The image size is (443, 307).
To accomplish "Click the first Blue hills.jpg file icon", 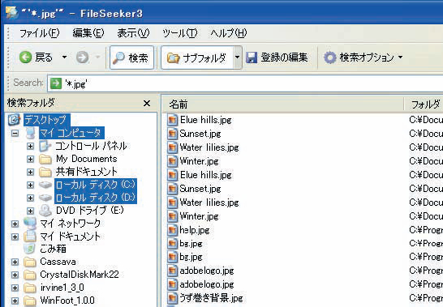I will tap(172, 120).
